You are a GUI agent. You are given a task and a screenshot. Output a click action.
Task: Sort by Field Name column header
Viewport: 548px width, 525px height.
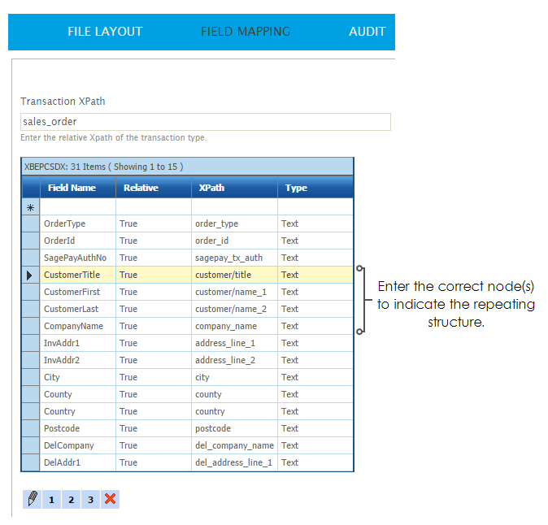(72, 188)
